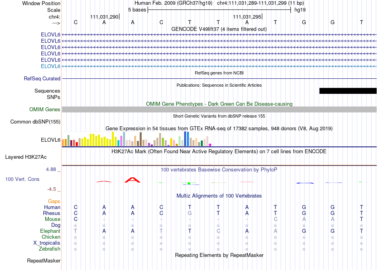
Task: Click the magenta bar ending the GTEx chart
Action: (x=210, y=145)
